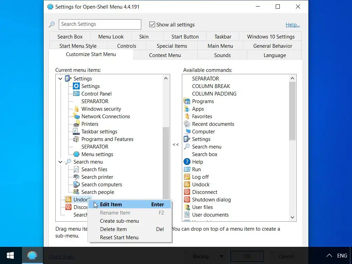Switch to the Main Menu tab
Viewport: 352px width, 264px height.
[x=220, y=46]
